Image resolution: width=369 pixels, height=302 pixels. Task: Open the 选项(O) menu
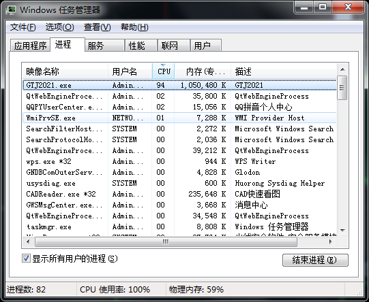(60, 27)
